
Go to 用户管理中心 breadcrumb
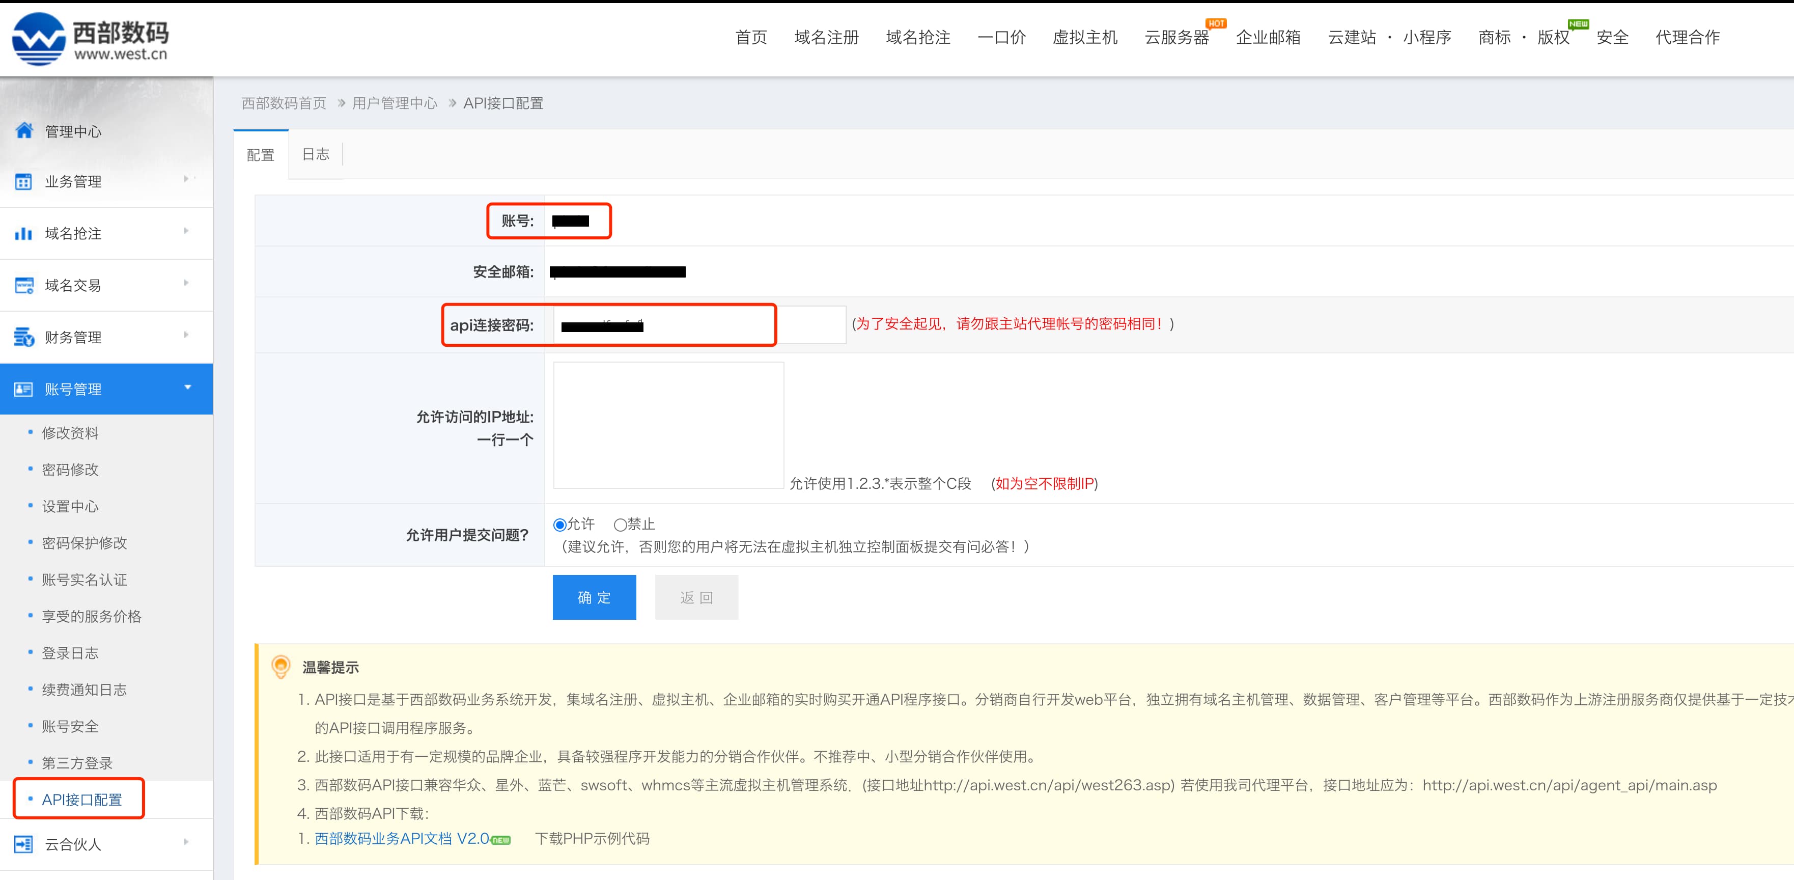pyautogui.click(x=395, y=103)
